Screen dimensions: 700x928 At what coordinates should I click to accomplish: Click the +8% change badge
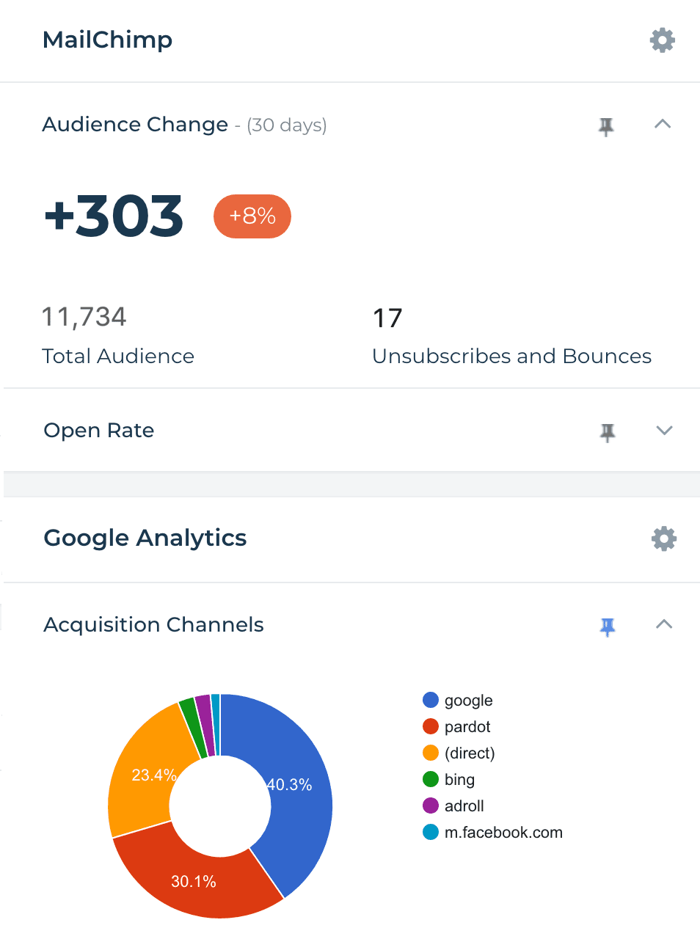[252, 216]
